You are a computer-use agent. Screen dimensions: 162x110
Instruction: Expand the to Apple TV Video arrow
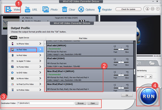coord(40,61)
